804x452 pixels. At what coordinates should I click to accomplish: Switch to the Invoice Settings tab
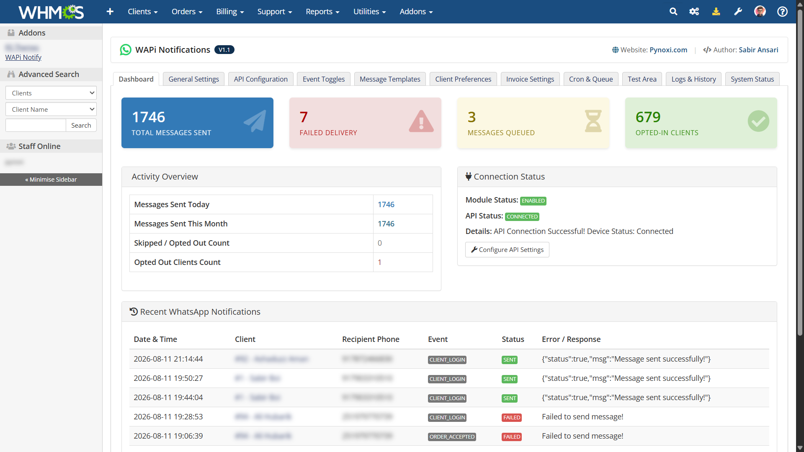tap(530, 79)
